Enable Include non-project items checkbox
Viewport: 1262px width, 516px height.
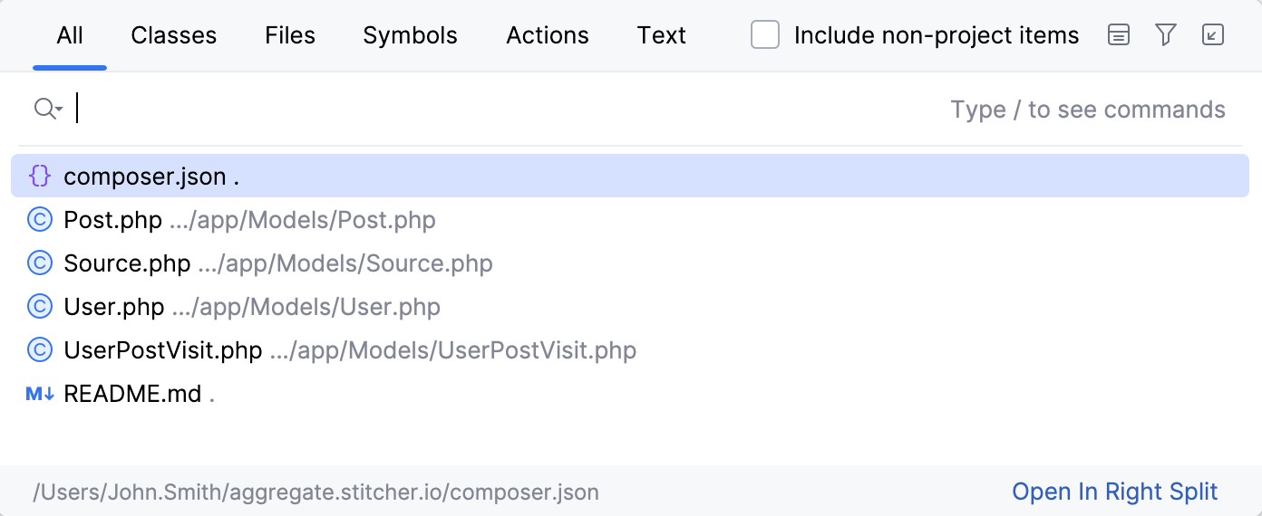(x=765, y=35)
